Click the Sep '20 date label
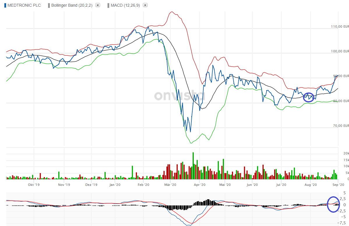Viewport: 349px width, 226px height. pos(338,184)
